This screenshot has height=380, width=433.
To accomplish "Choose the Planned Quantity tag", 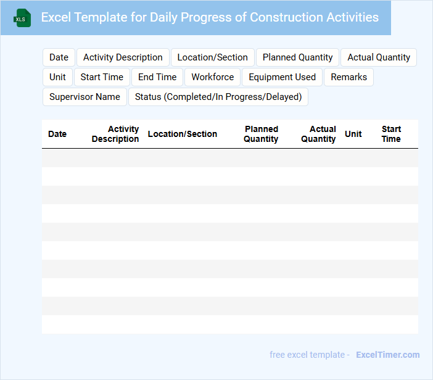I will [297, 57].
